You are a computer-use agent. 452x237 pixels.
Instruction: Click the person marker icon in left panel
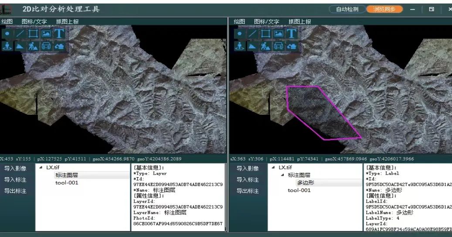[7, 46]
